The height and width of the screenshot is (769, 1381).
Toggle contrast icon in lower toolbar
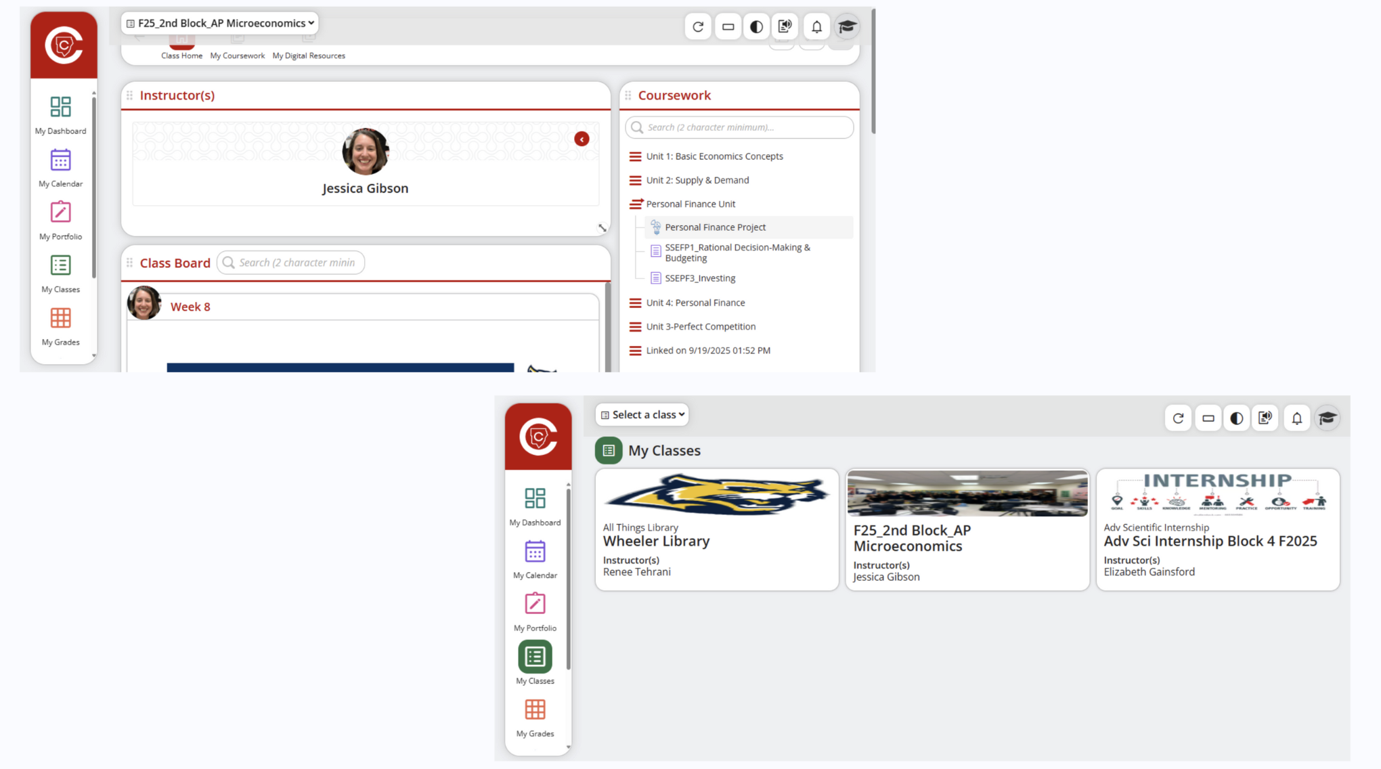click(x=1236, y=418)
